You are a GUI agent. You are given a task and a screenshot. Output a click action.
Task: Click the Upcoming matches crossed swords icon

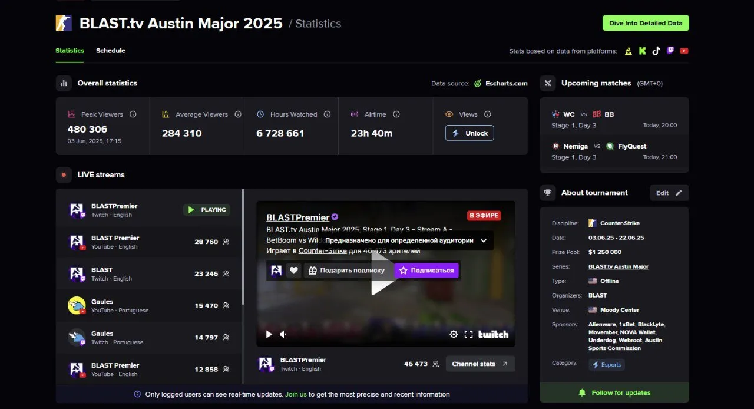coord(548,83)
